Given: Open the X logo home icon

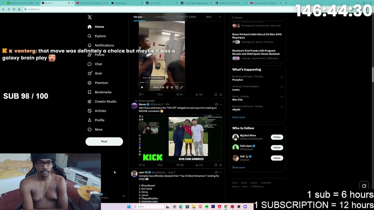Looking at the screenshot, I should point(90,17).
